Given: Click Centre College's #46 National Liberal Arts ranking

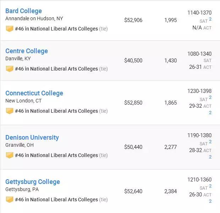Looking at the screenshot, I should (x=56, y=69).
